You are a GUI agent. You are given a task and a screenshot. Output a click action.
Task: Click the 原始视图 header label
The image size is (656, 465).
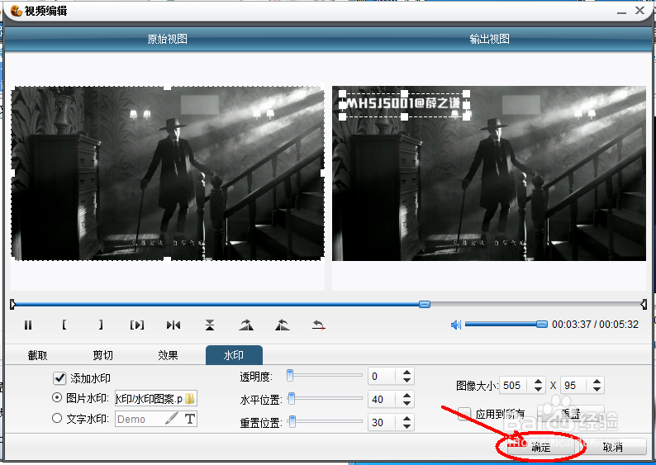168,39
